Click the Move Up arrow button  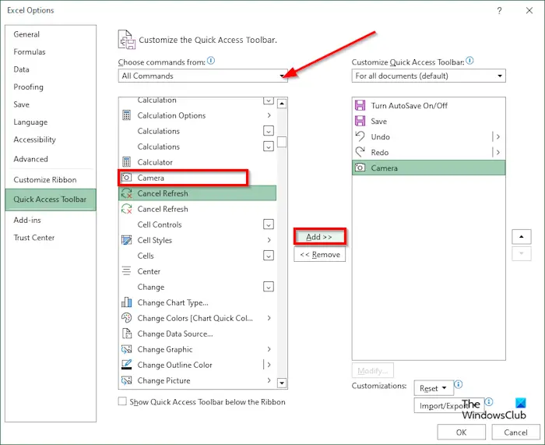(x=521, y=237)
